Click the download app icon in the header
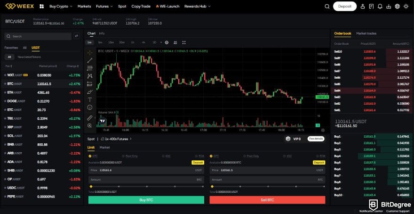The image size is (414, 214). point(389,6)
